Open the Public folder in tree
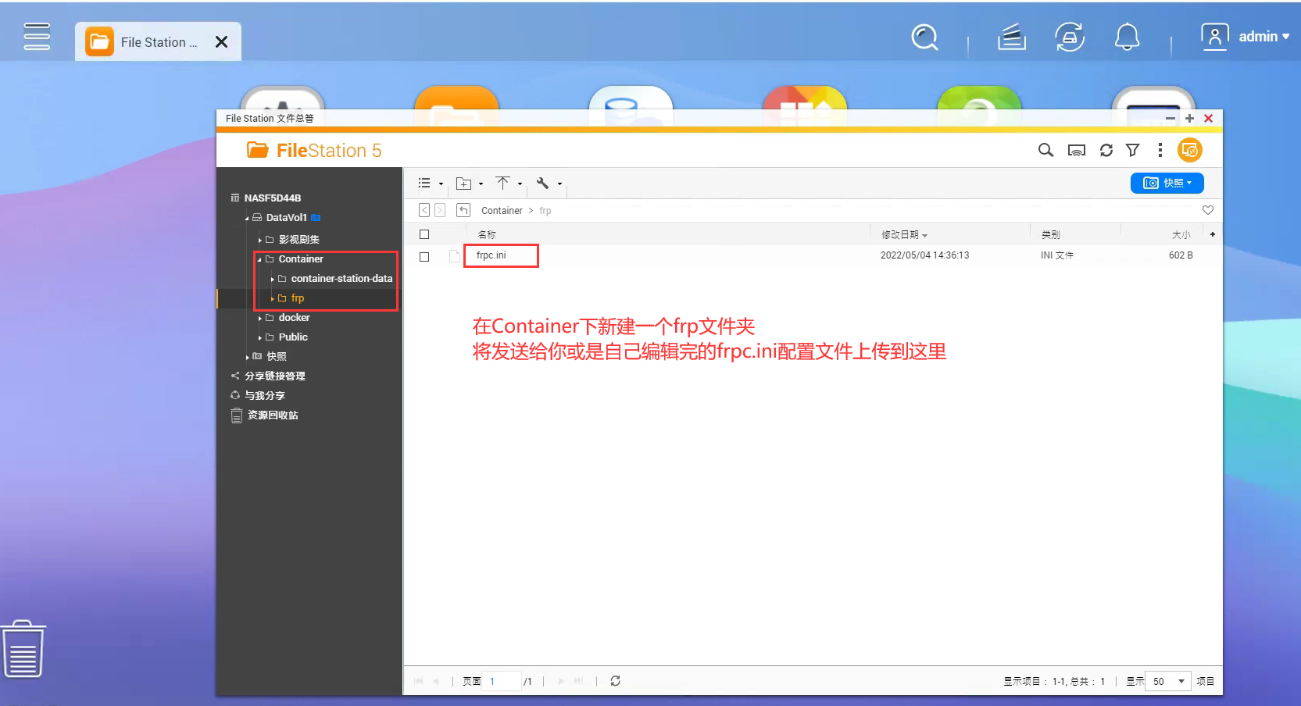Image resolution: width=1301 pixels, height=706 pixels. [293, 337]
